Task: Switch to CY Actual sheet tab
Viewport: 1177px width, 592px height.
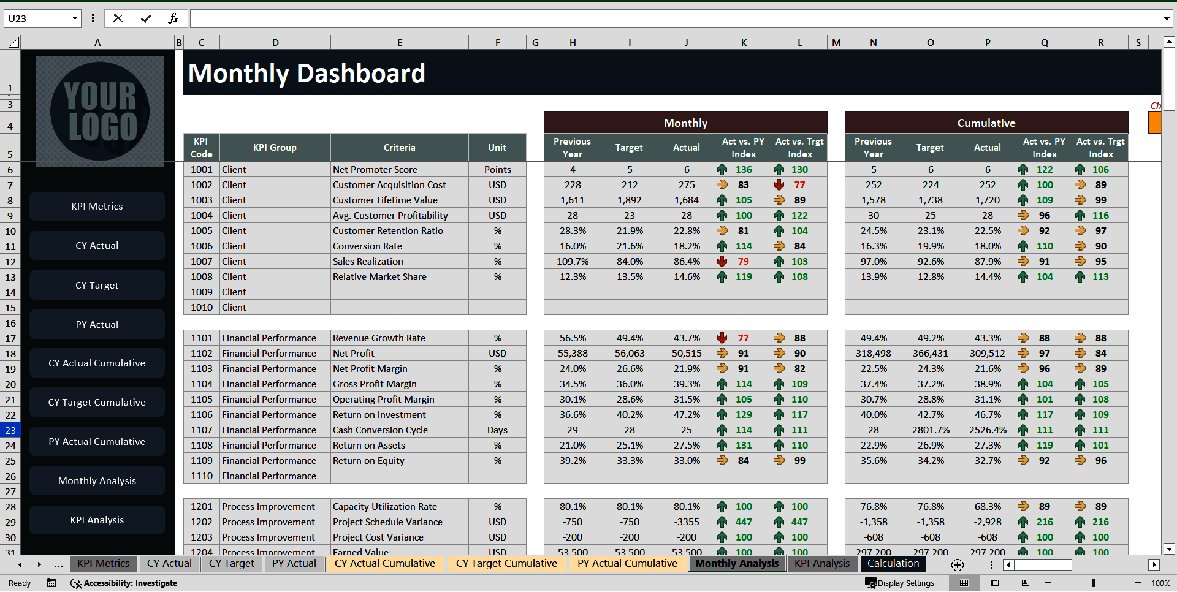Action: tap(169, 564)
